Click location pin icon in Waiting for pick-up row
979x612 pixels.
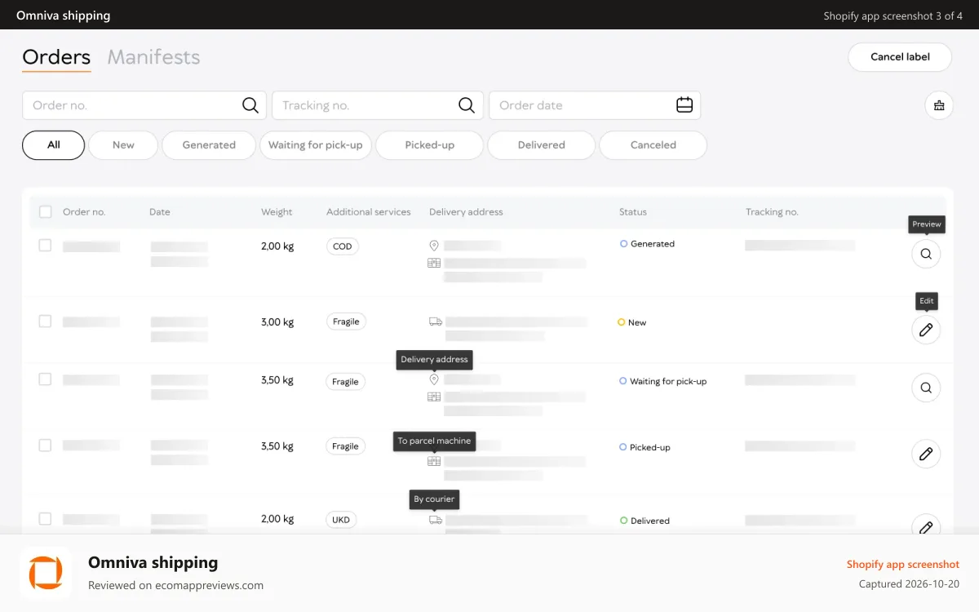coord(434,379)
